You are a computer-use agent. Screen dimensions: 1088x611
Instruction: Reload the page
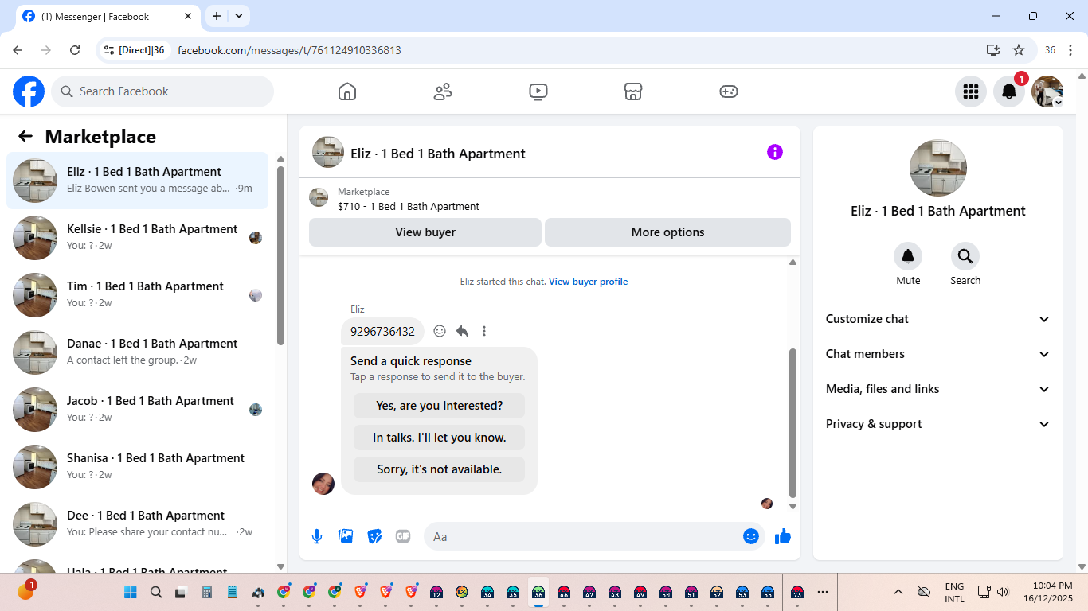tap(75, 50)
